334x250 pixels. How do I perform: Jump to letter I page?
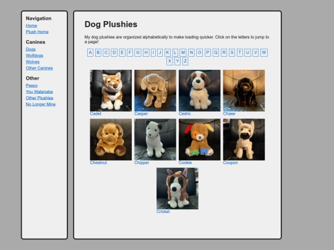tap(153, 52)
